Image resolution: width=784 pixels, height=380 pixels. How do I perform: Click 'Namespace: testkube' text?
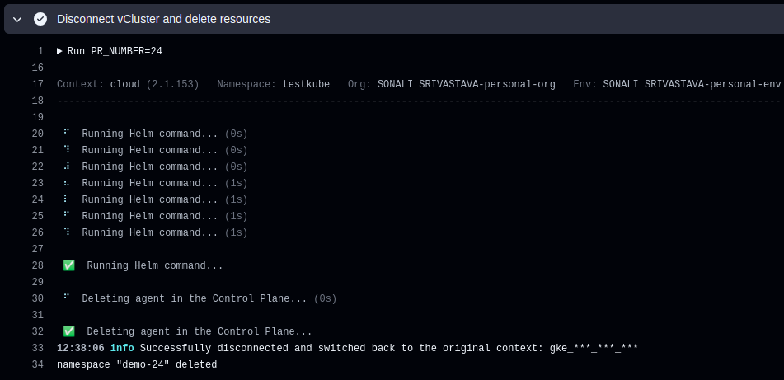pos(273,84)
